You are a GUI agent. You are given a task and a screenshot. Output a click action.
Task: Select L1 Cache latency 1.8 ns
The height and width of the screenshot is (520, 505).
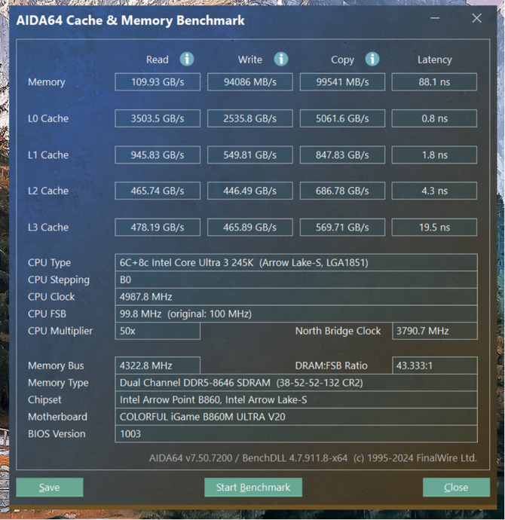coord(434,155)
